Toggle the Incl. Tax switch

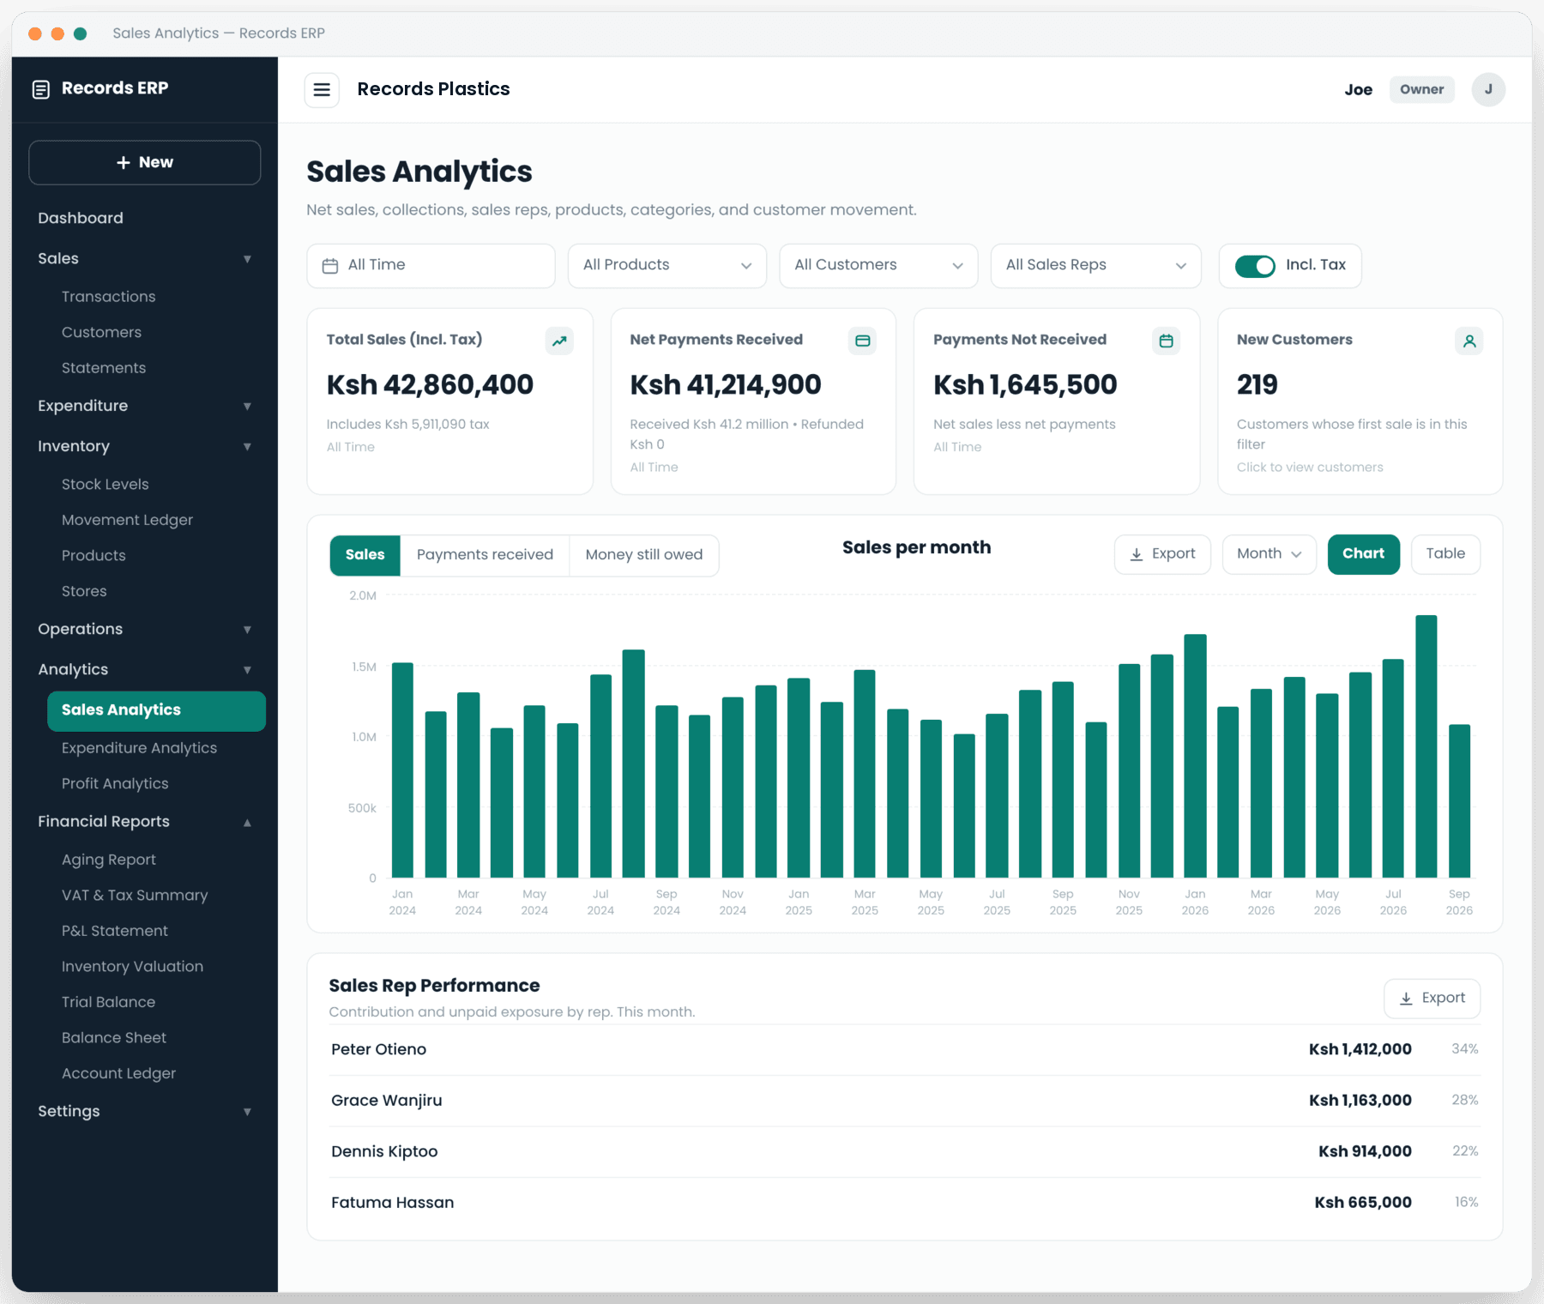tap(1255, 266)
